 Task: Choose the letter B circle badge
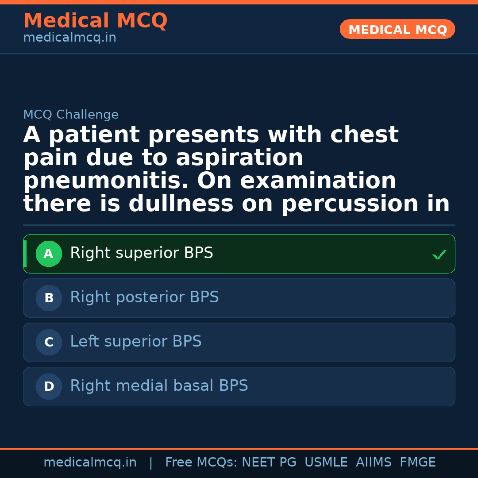(49, 298)
